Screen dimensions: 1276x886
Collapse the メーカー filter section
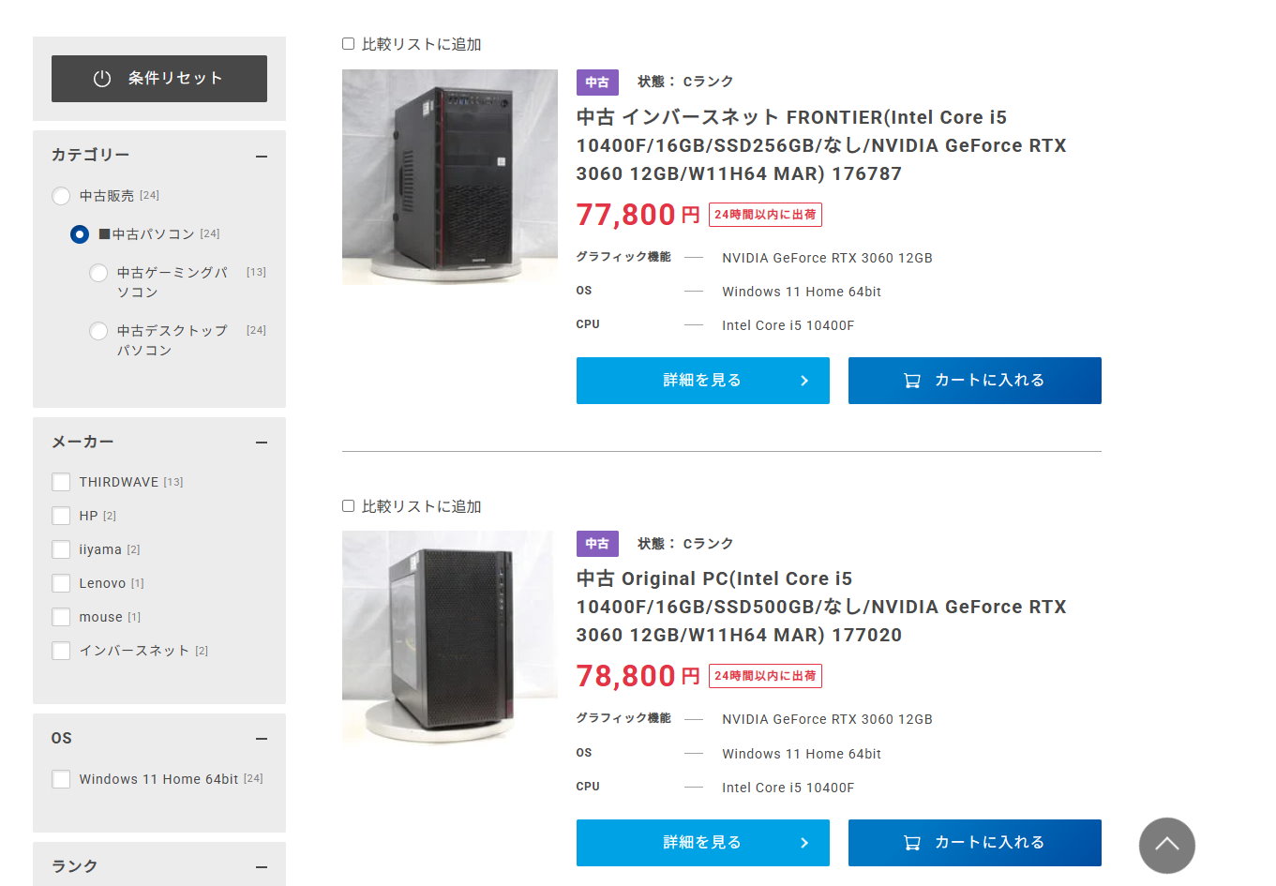262,443
